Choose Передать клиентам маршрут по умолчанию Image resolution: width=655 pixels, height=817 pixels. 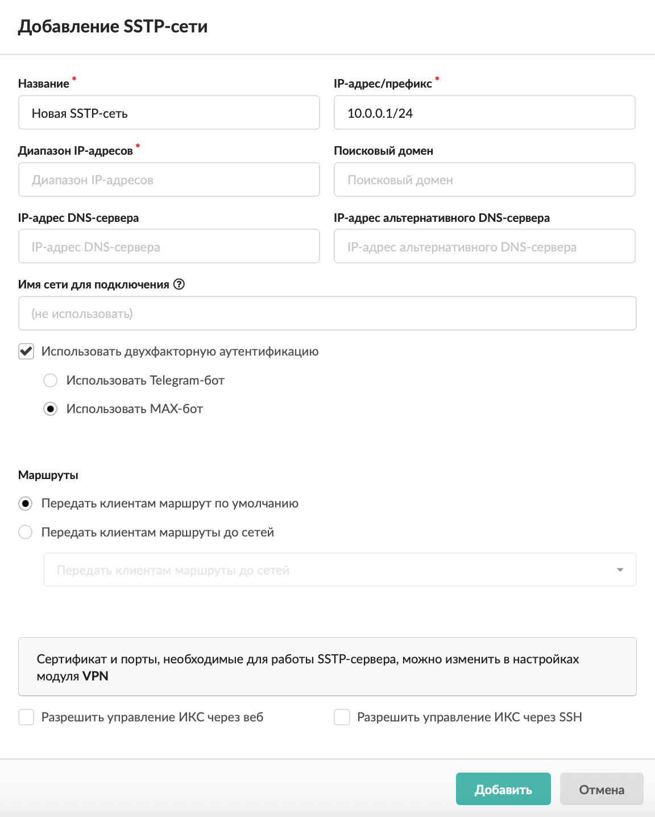coord(26,504)
